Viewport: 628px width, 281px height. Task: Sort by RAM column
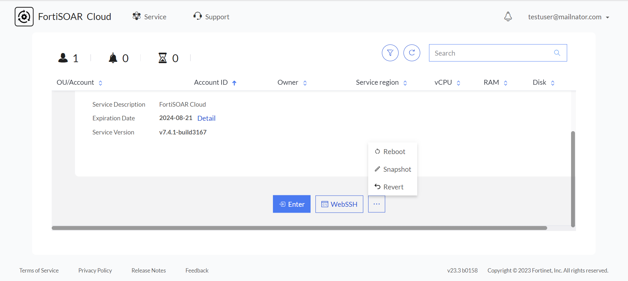(495, 82)
